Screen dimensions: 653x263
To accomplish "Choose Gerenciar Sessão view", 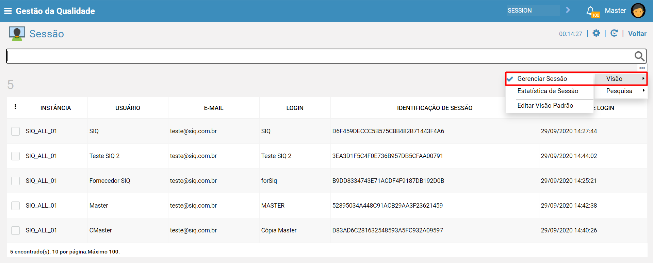I will pyautogui.click(x=550, y=78).
